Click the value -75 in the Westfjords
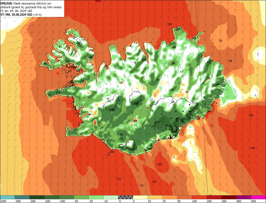This screenshot has width=266, height=203. [67, 62]
